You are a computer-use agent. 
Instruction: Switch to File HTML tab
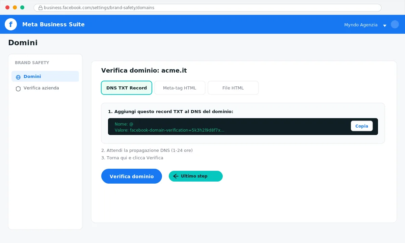point(233,88)
